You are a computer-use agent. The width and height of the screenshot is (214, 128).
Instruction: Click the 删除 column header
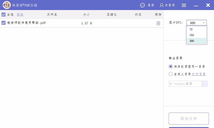pos(158,15)
